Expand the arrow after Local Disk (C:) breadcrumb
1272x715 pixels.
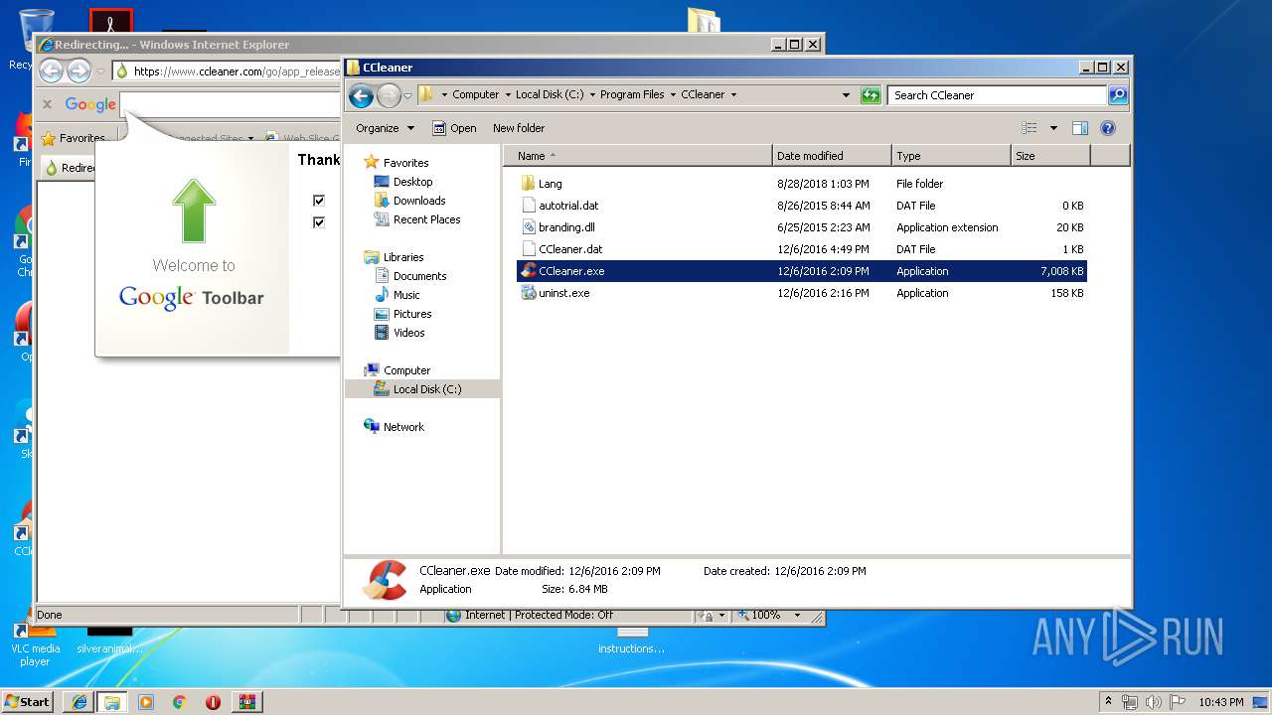tap(591, 95)
